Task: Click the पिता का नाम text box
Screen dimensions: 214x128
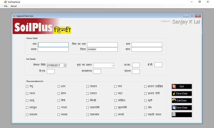Action: point(102,45)
